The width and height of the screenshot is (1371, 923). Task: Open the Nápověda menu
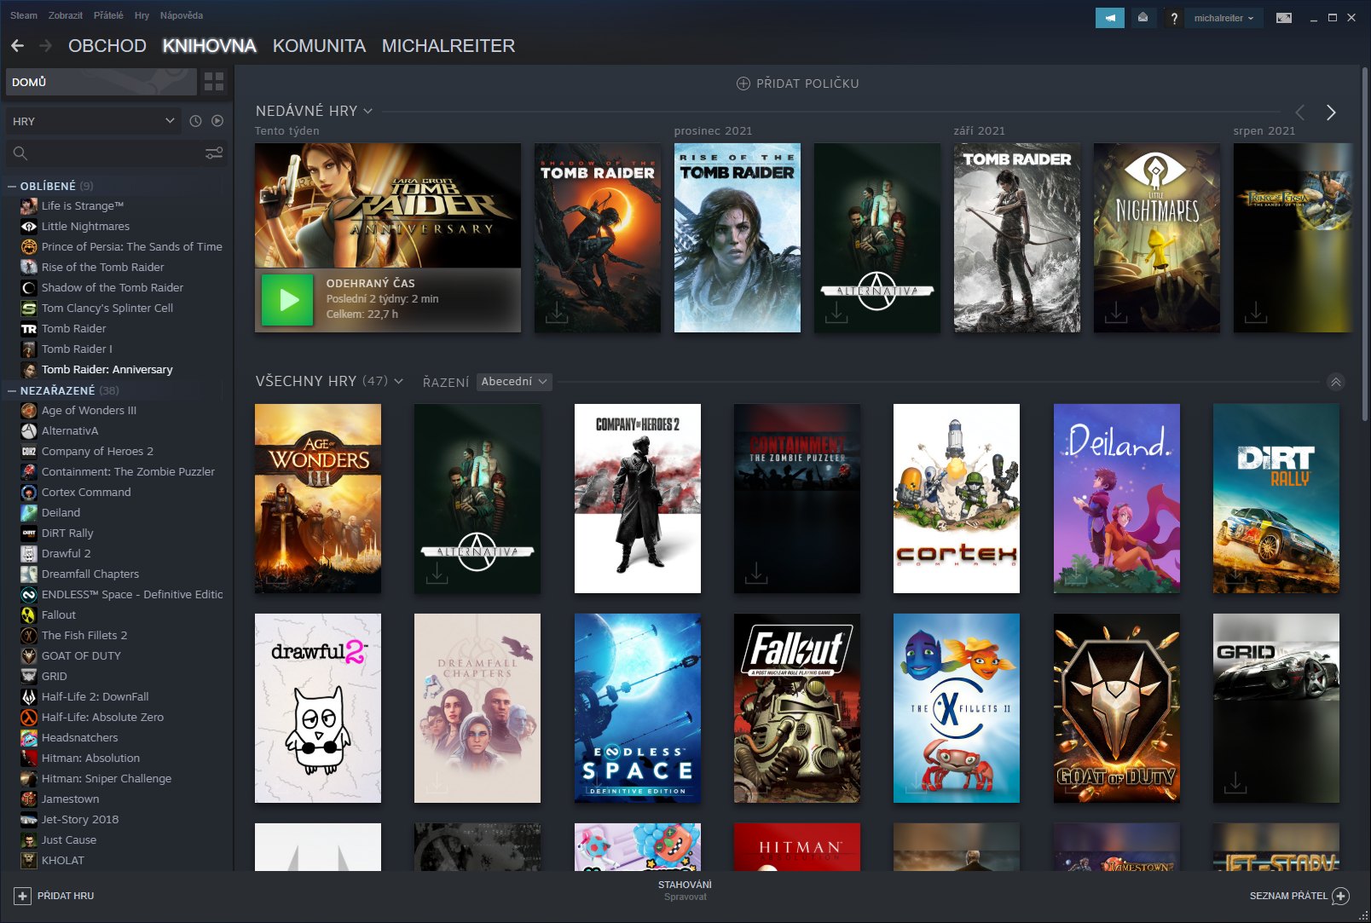click(182, 15)
